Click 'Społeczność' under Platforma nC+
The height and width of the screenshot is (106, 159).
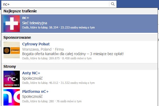32,97
